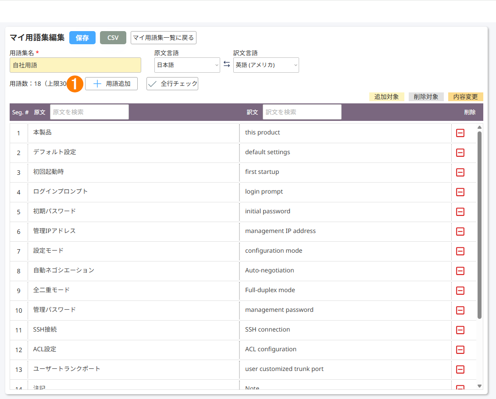Open the 訳文言語 dropdown
Viewport: 496px width, 399px height.
[266, 65]
